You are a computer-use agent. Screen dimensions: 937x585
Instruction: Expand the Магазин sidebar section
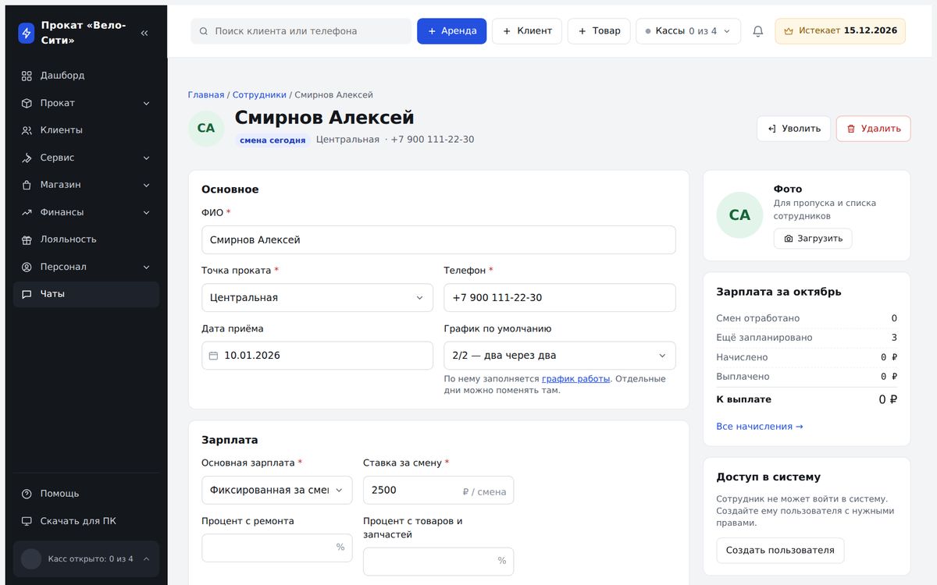click(x=146, y=185)
